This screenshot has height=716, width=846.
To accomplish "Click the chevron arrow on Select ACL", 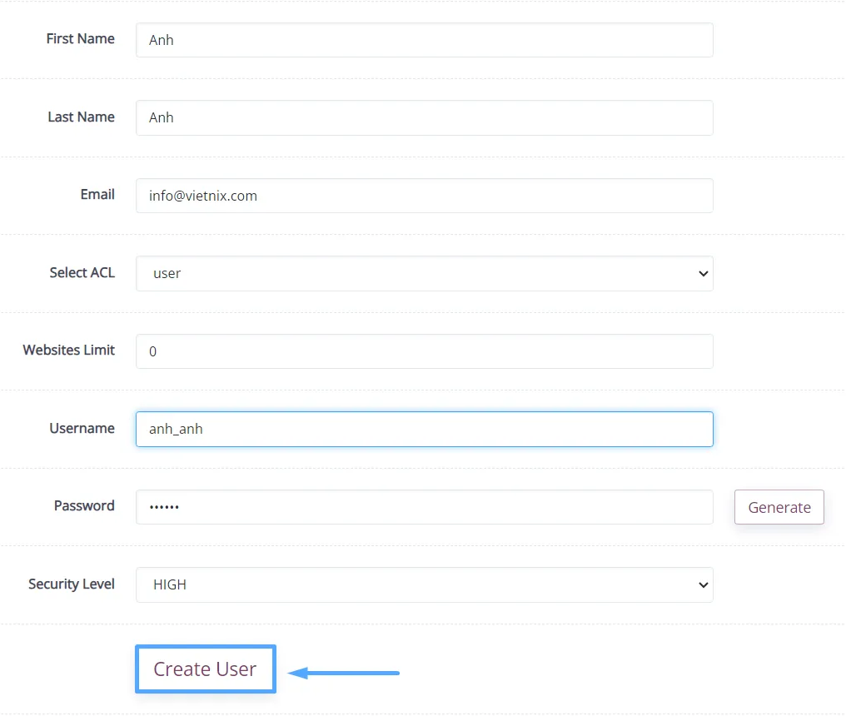I will point(703,273).
